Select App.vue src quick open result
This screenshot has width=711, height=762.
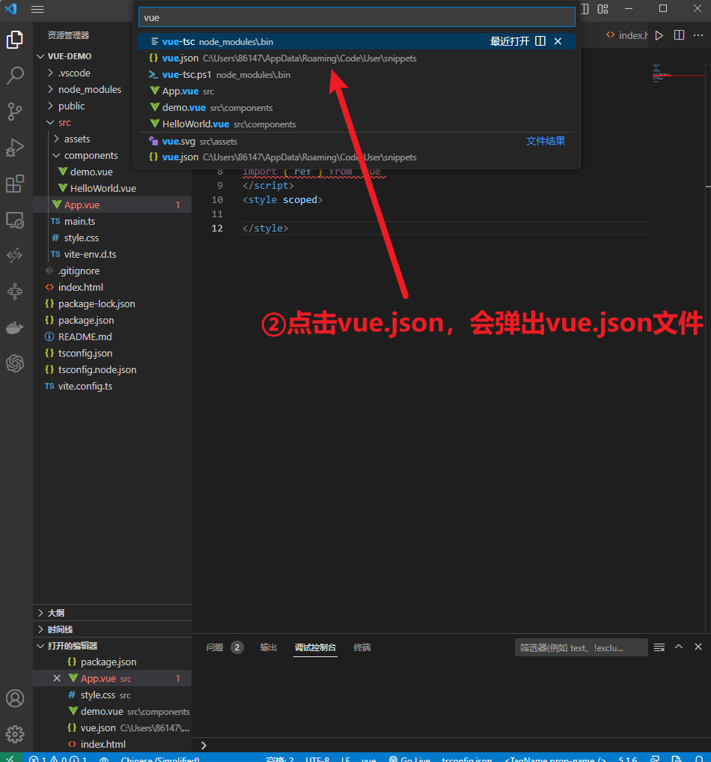[x=357, y=91]
